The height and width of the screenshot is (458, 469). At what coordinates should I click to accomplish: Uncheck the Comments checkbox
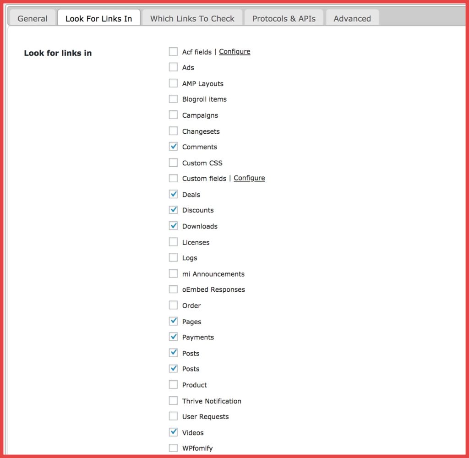[173, 147]
